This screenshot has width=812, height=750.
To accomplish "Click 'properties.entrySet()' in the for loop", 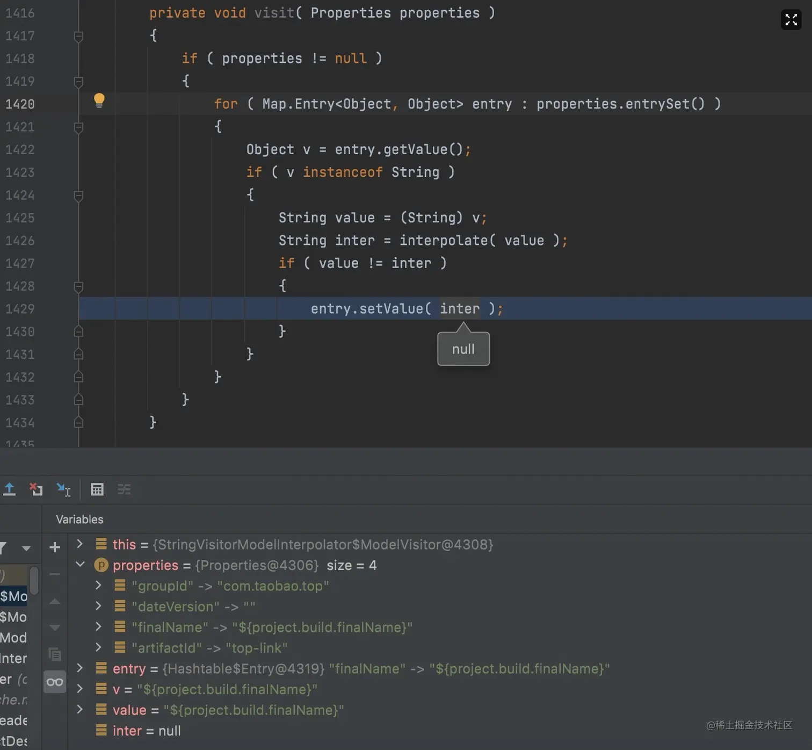I will tap(621, 104).
